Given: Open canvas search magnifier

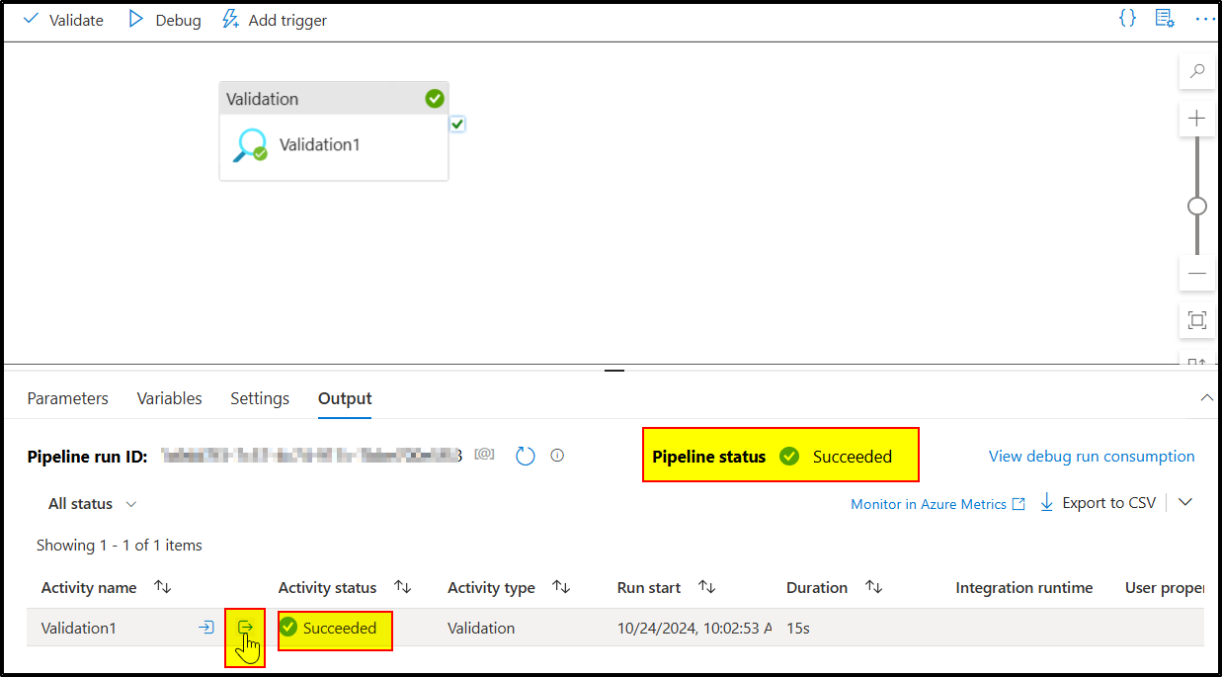Looking at the screenshot, I should click(x=1196, y=71).
